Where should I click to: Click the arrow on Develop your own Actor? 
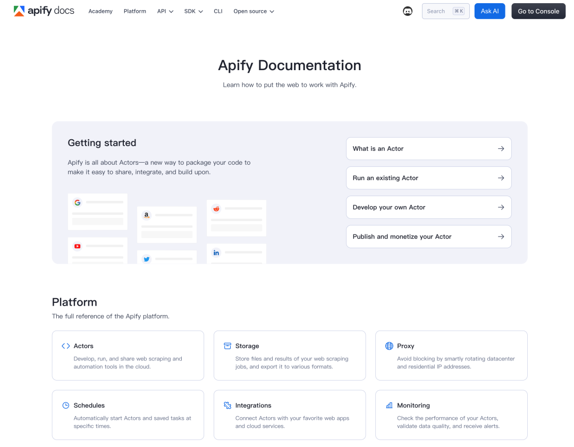pyautogui.click(x=501, y=207)
